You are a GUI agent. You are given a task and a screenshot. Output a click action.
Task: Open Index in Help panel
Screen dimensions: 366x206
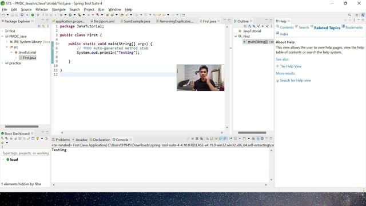(x=284, y=34)
